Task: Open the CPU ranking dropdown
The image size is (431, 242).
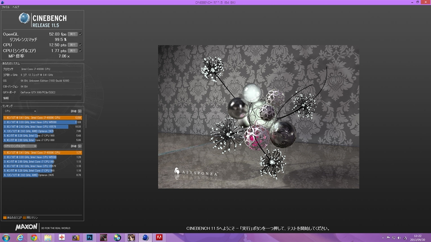Action: (x=20, y=111)
